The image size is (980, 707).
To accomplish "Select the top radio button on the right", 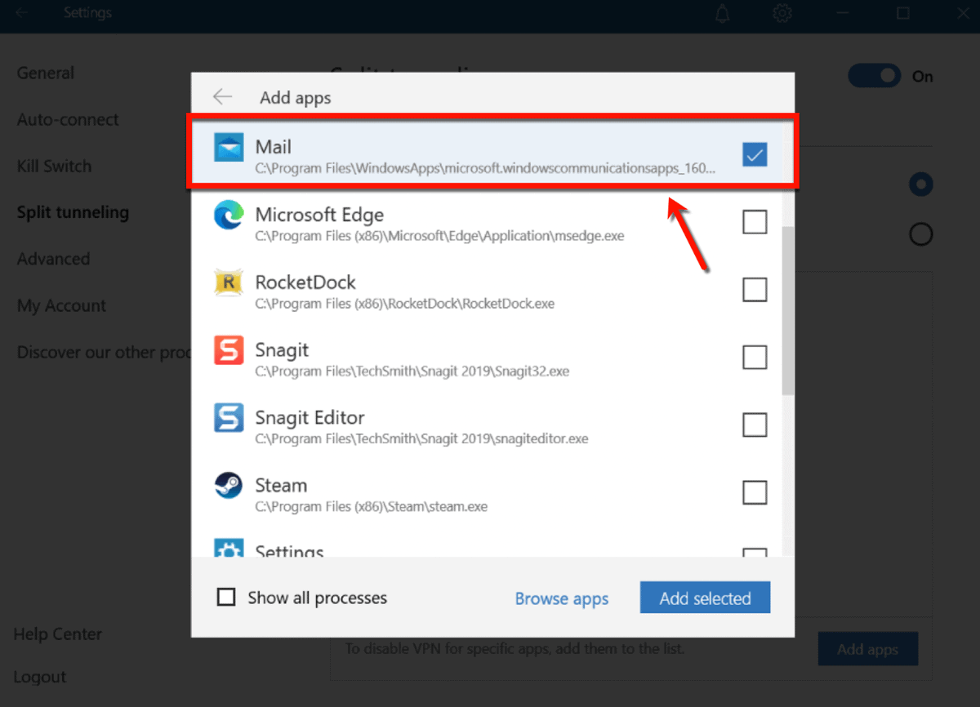I will click(x=920, y=185).
